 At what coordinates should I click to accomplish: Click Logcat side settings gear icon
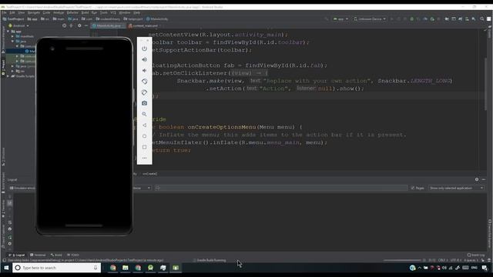(x=10, y=244)
